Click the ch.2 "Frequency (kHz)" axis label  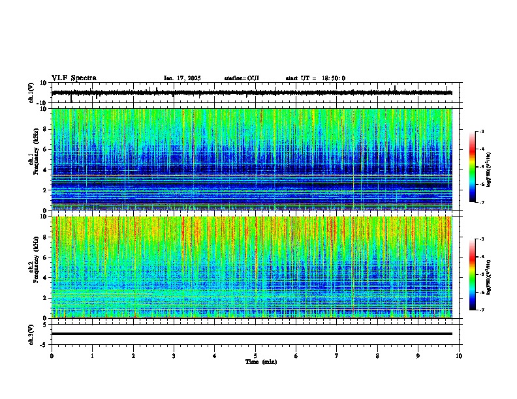36,259
